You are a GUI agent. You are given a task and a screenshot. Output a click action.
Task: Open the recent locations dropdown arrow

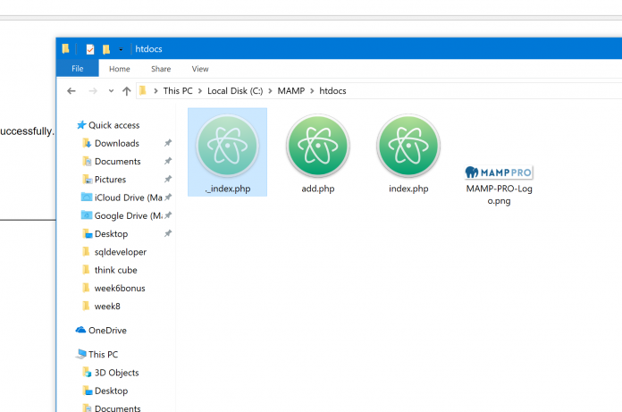109,91
